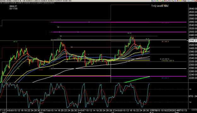Screen dimensions: 197x113
Task: Select the magenta line at 2500 level
Action: (x=120, y=32)
